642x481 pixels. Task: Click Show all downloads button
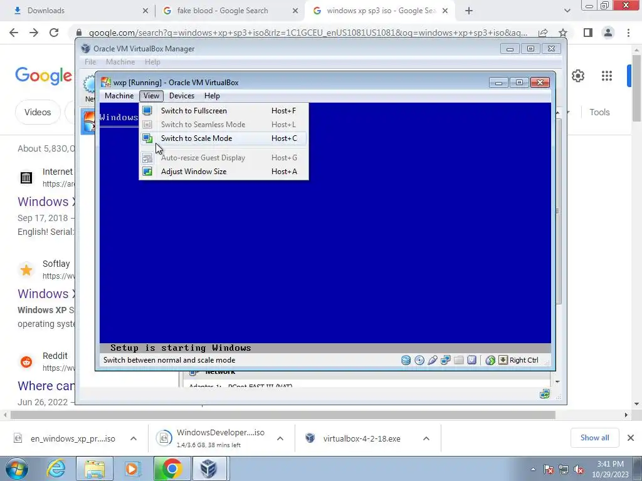pyautogui.click(x=594, y=438)
